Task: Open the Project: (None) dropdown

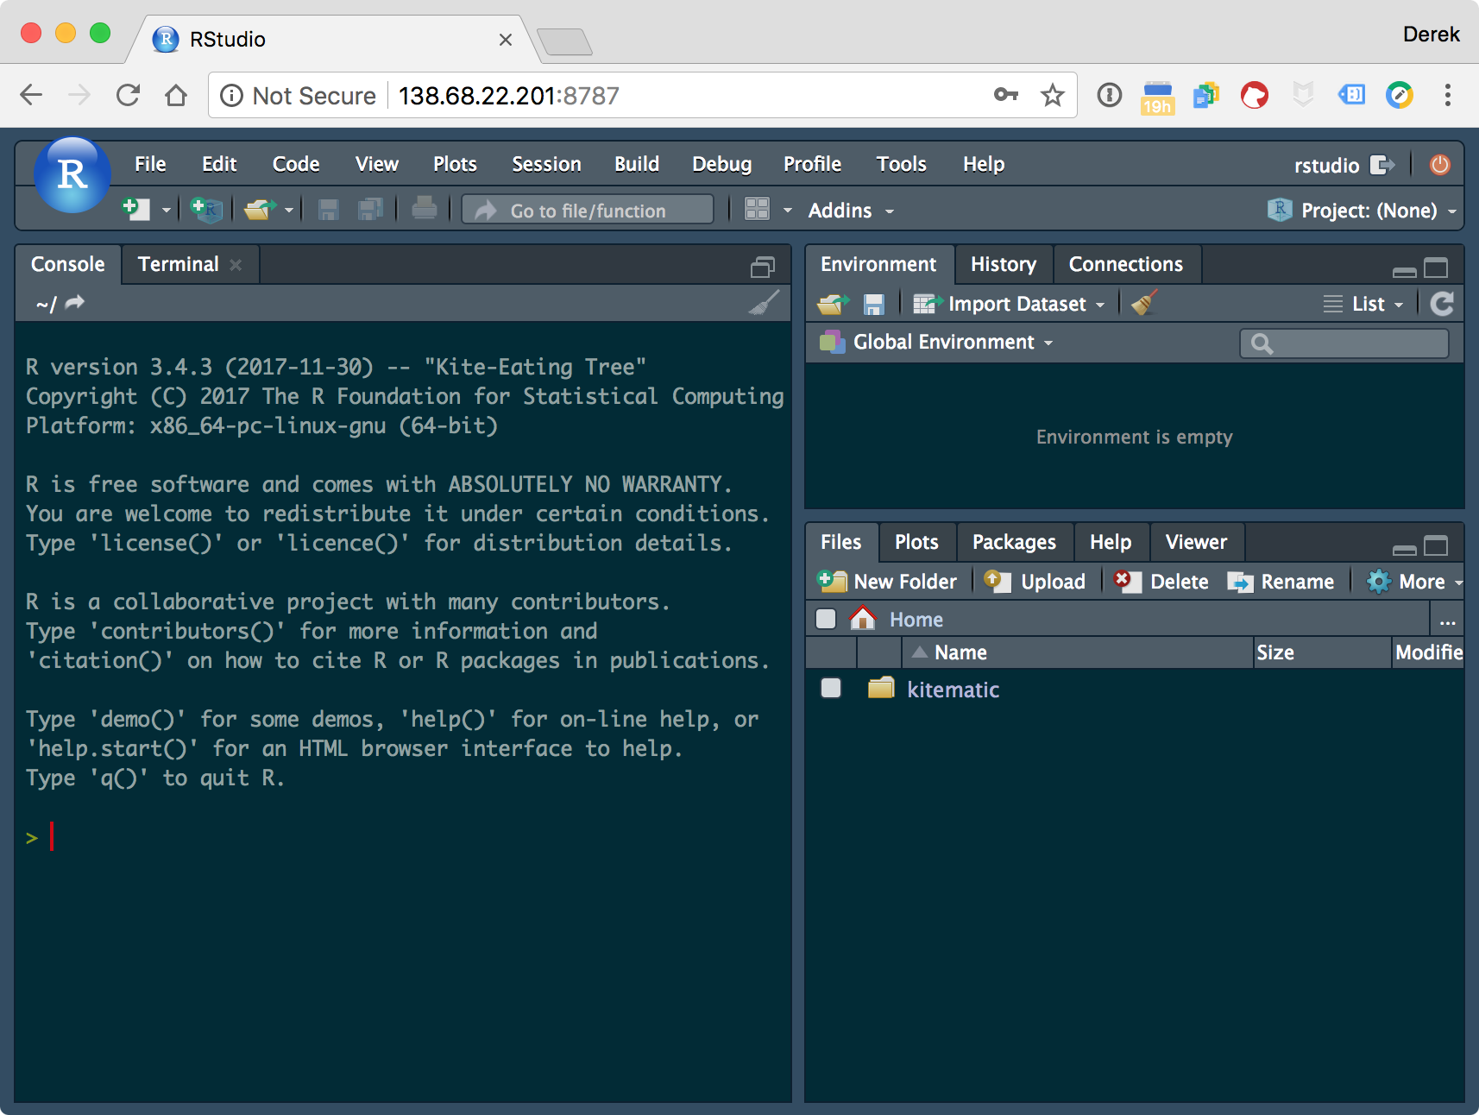Action: click(1362, 210)
